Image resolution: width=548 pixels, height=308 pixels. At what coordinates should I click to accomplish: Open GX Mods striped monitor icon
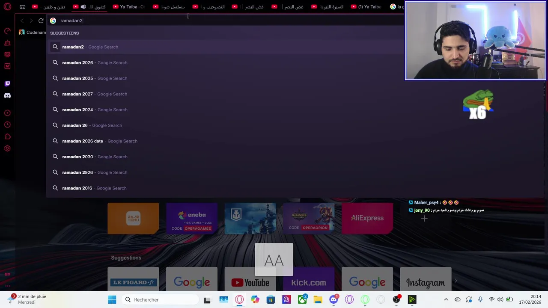pos(7,54)
